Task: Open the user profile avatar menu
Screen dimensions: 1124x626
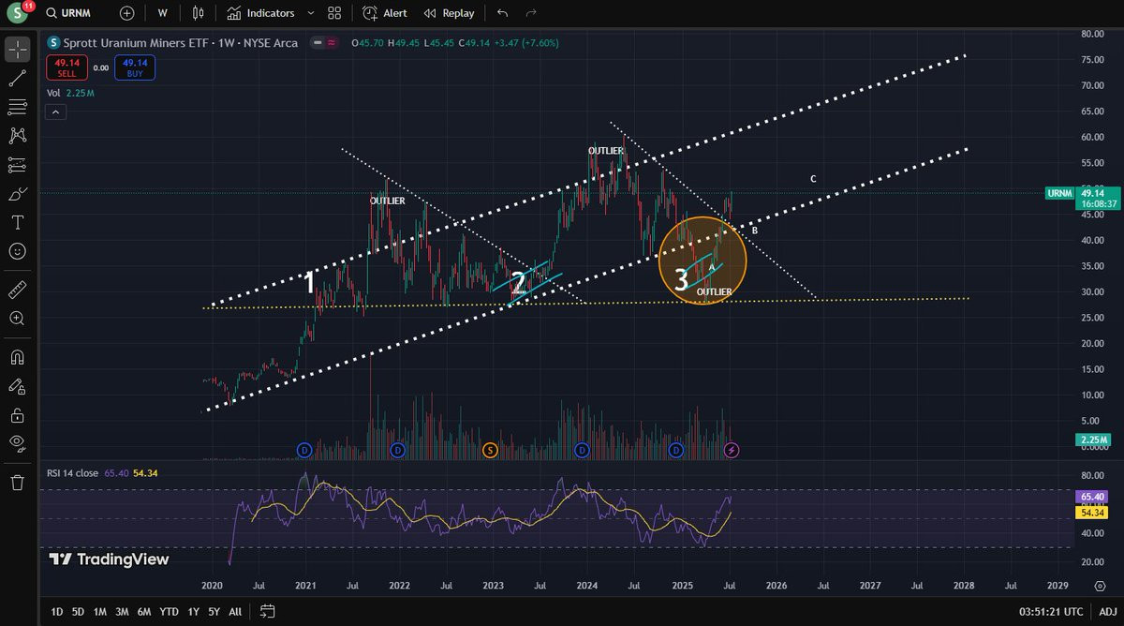Action: coord(18,13)
